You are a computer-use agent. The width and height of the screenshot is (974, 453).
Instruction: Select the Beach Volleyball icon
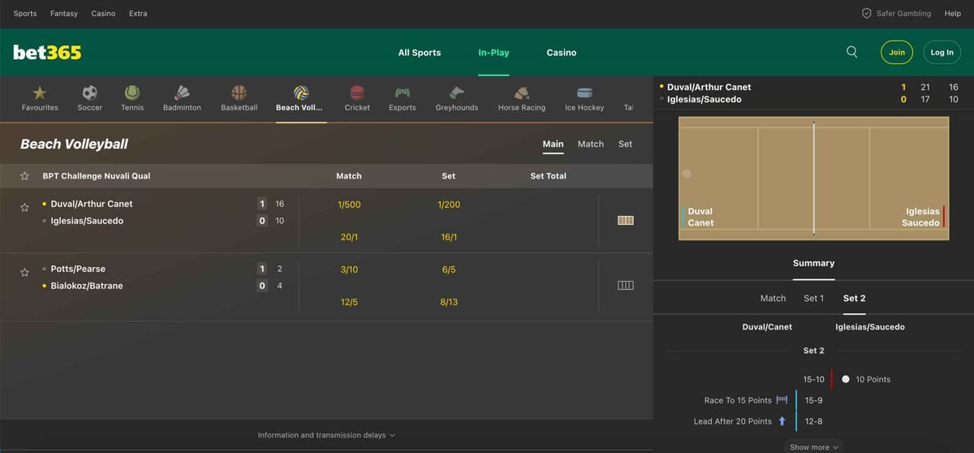(301, 93)
